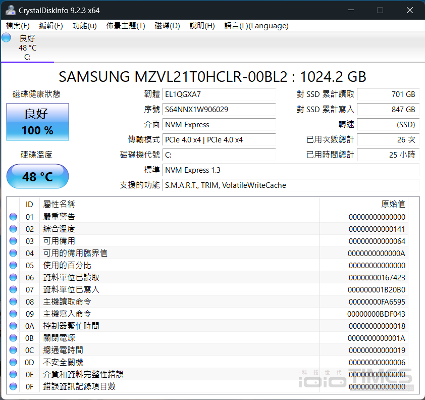This screenshot has height=400, width=425.
Task: Click status orb beside 不安全關機 attribute
Action: 13,363
